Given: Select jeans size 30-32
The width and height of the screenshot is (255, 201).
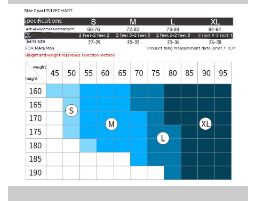Looking at the screenshot, I should click(133, 42).
